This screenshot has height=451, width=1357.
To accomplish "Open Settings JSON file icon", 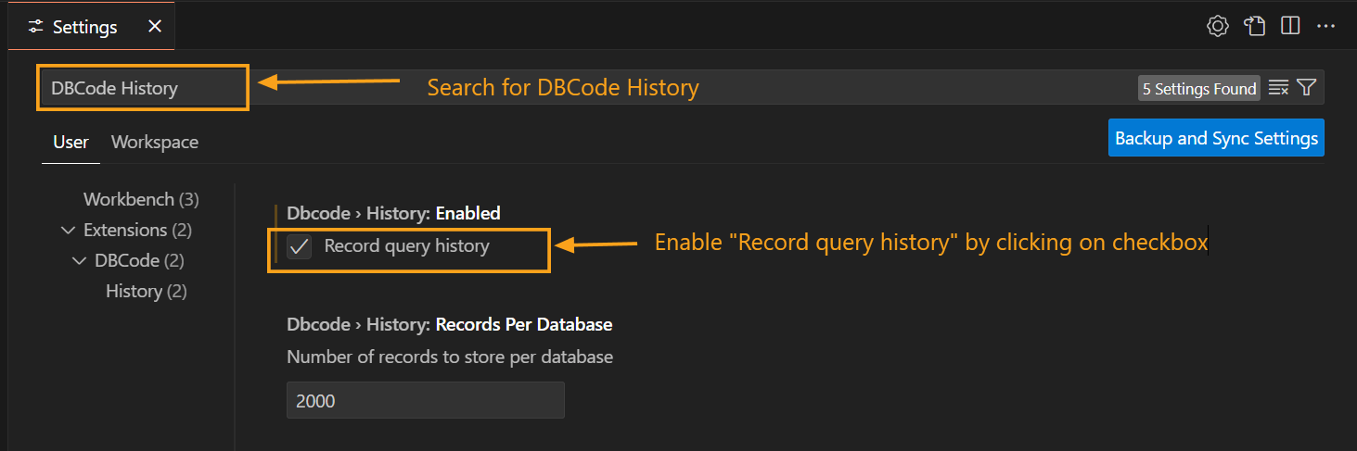I will pos(1255,26).
